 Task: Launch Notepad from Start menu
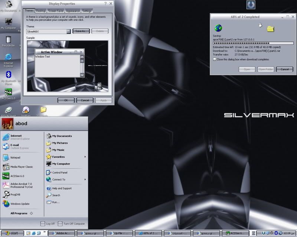[12, 158]
